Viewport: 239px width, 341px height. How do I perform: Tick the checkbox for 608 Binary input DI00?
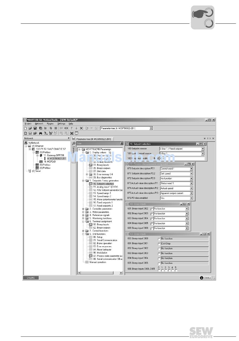point(152,229)
